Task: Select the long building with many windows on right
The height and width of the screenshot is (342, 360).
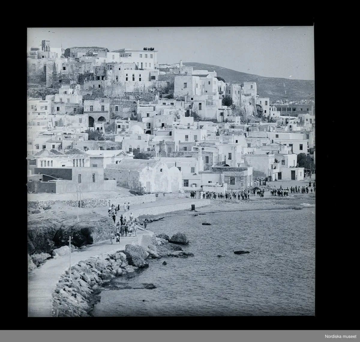Action: 293,110
